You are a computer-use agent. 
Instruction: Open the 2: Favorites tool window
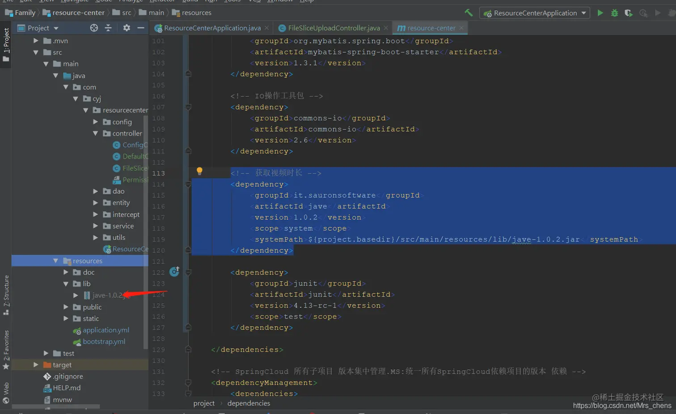(x=6, y=350)
